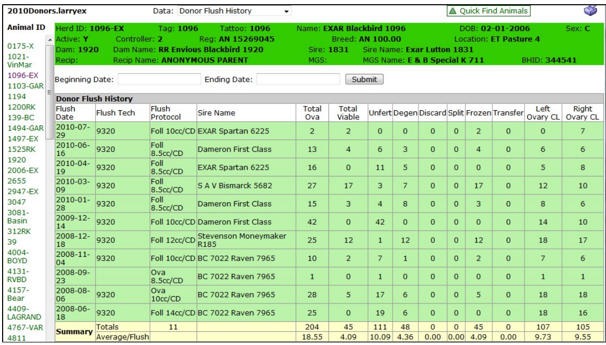This screenshot has height=345, width=606.
Task: Click Foll 14cc/CD protocol cell
Action: pos(173,313)
